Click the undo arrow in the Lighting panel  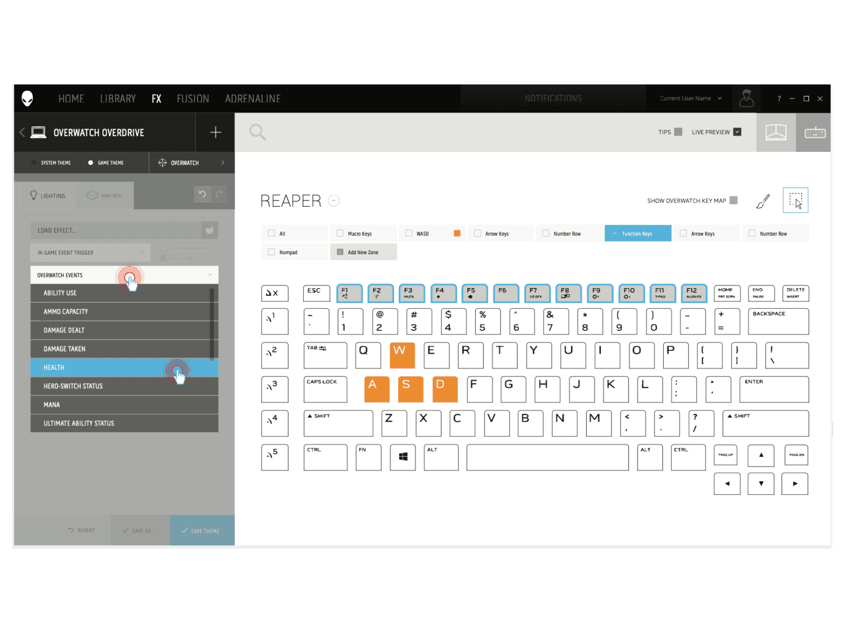(x=202, y=194)
